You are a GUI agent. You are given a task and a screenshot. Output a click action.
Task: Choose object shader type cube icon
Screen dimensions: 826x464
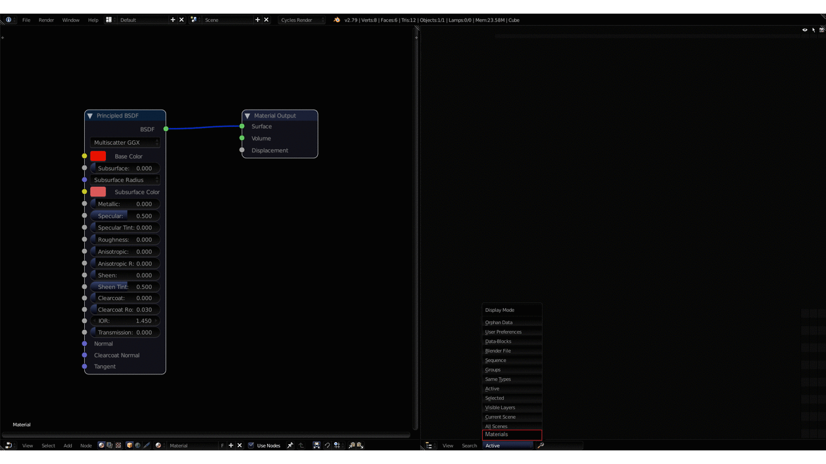click(130, 445)
